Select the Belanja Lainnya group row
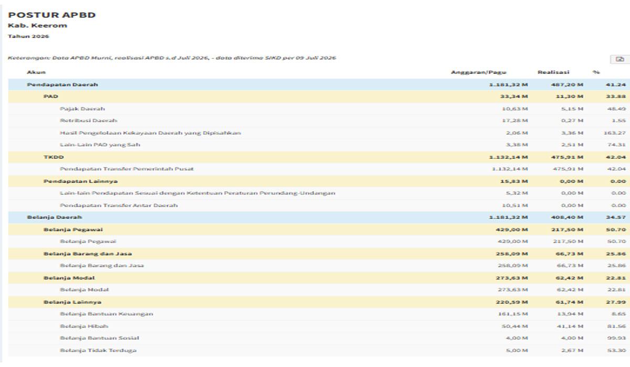The image size is (630, 367). coord(319,302)
